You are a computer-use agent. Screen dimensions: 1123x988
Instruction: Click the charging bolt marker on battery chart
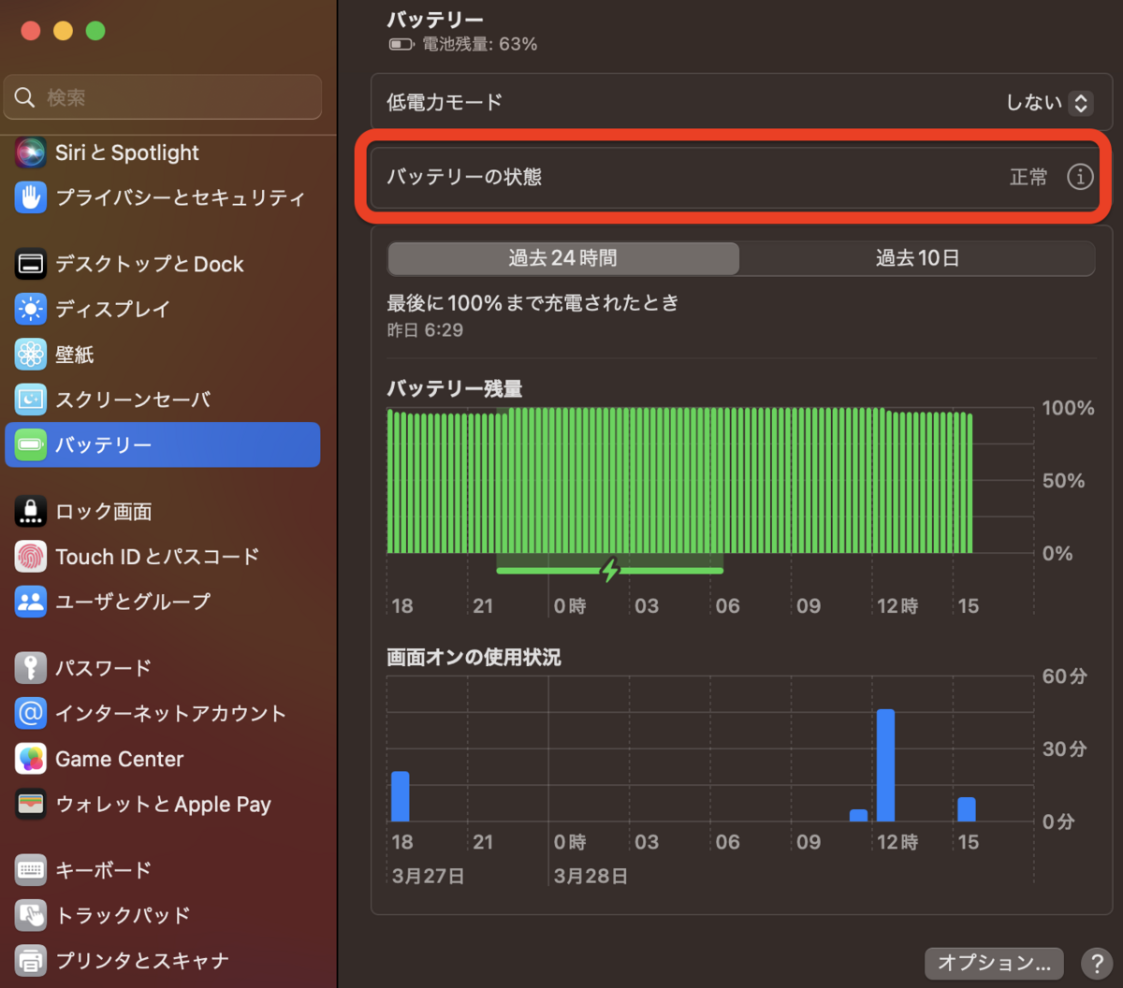click(610, 570)
